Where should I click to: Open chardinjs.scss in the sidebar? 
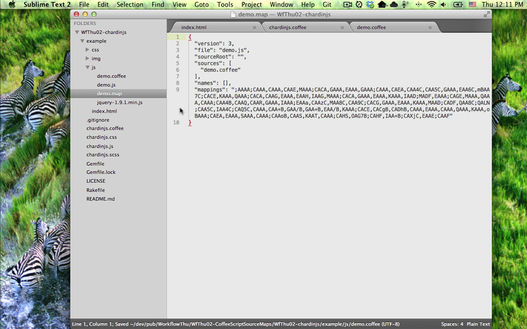[x=103, y=155]
